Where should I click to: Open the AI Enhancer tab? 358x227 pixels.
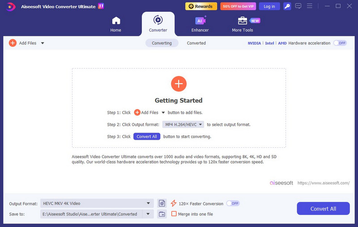pyautogui.click(x=200, y=24)
